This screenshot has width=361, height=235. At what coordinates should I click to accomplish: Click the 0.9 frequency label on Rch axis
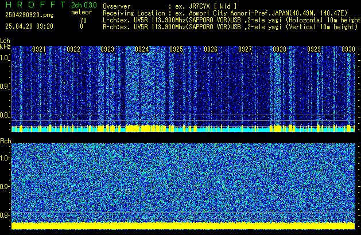pyautogui.click(x=5, y=186)
